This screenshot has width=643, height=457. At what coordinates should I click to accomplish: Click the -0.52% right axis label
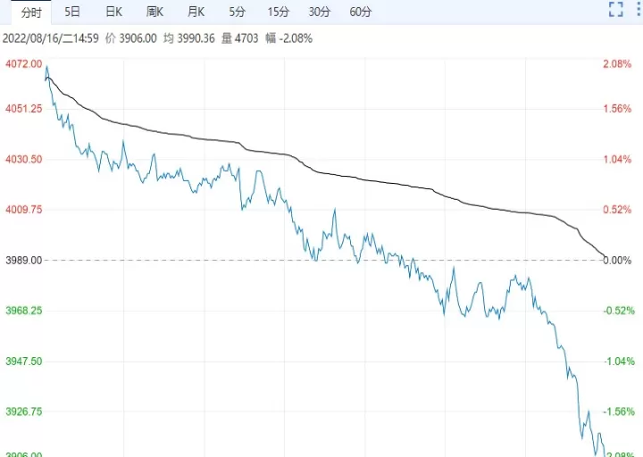tap(619, 311)
